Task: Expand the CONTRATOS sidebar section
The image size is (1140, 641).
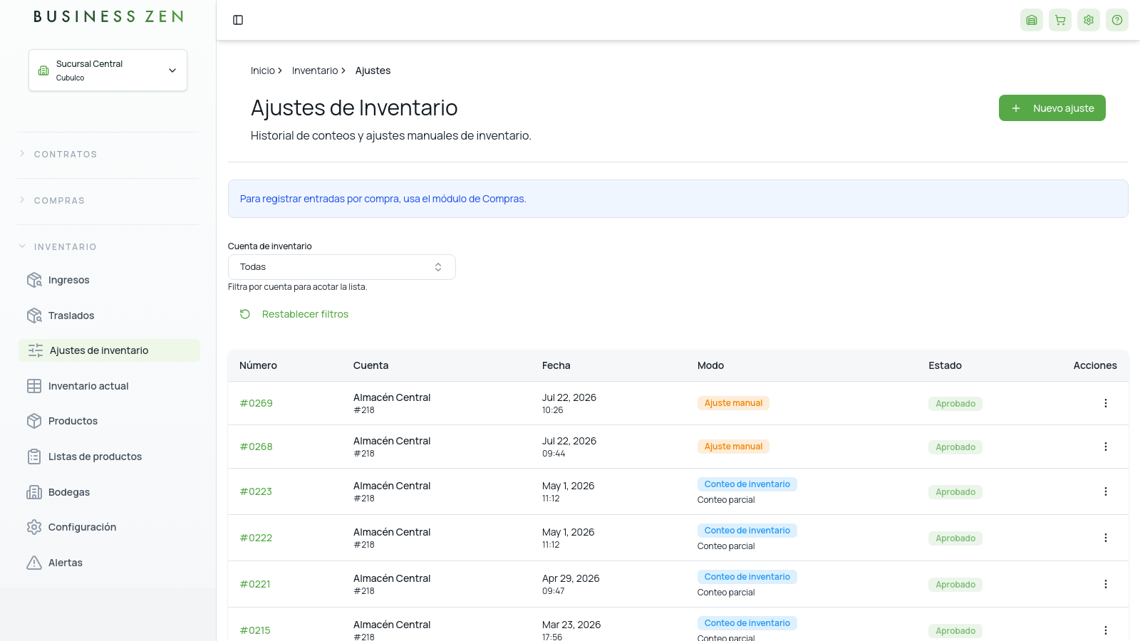Action: click(x=66, y=155)
